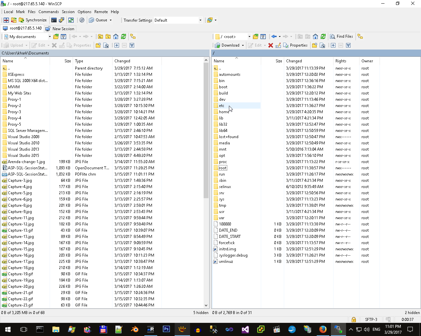Click the local panel filter icon
This screenshot has width=421, height=336.
(63, 37)
